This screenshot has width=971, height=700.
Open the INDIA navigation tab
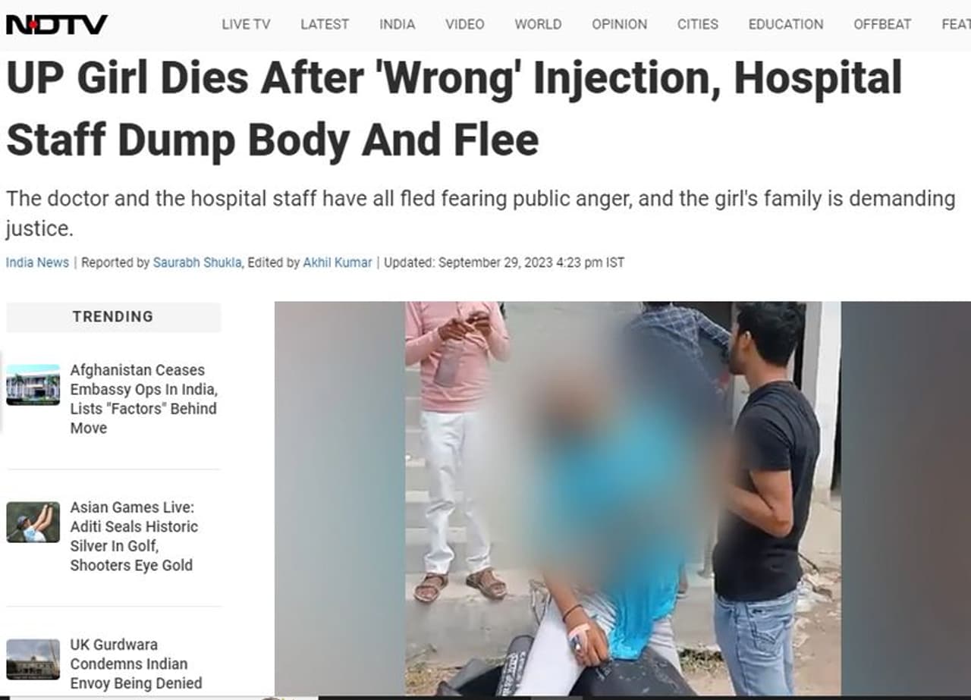point(398,24)
